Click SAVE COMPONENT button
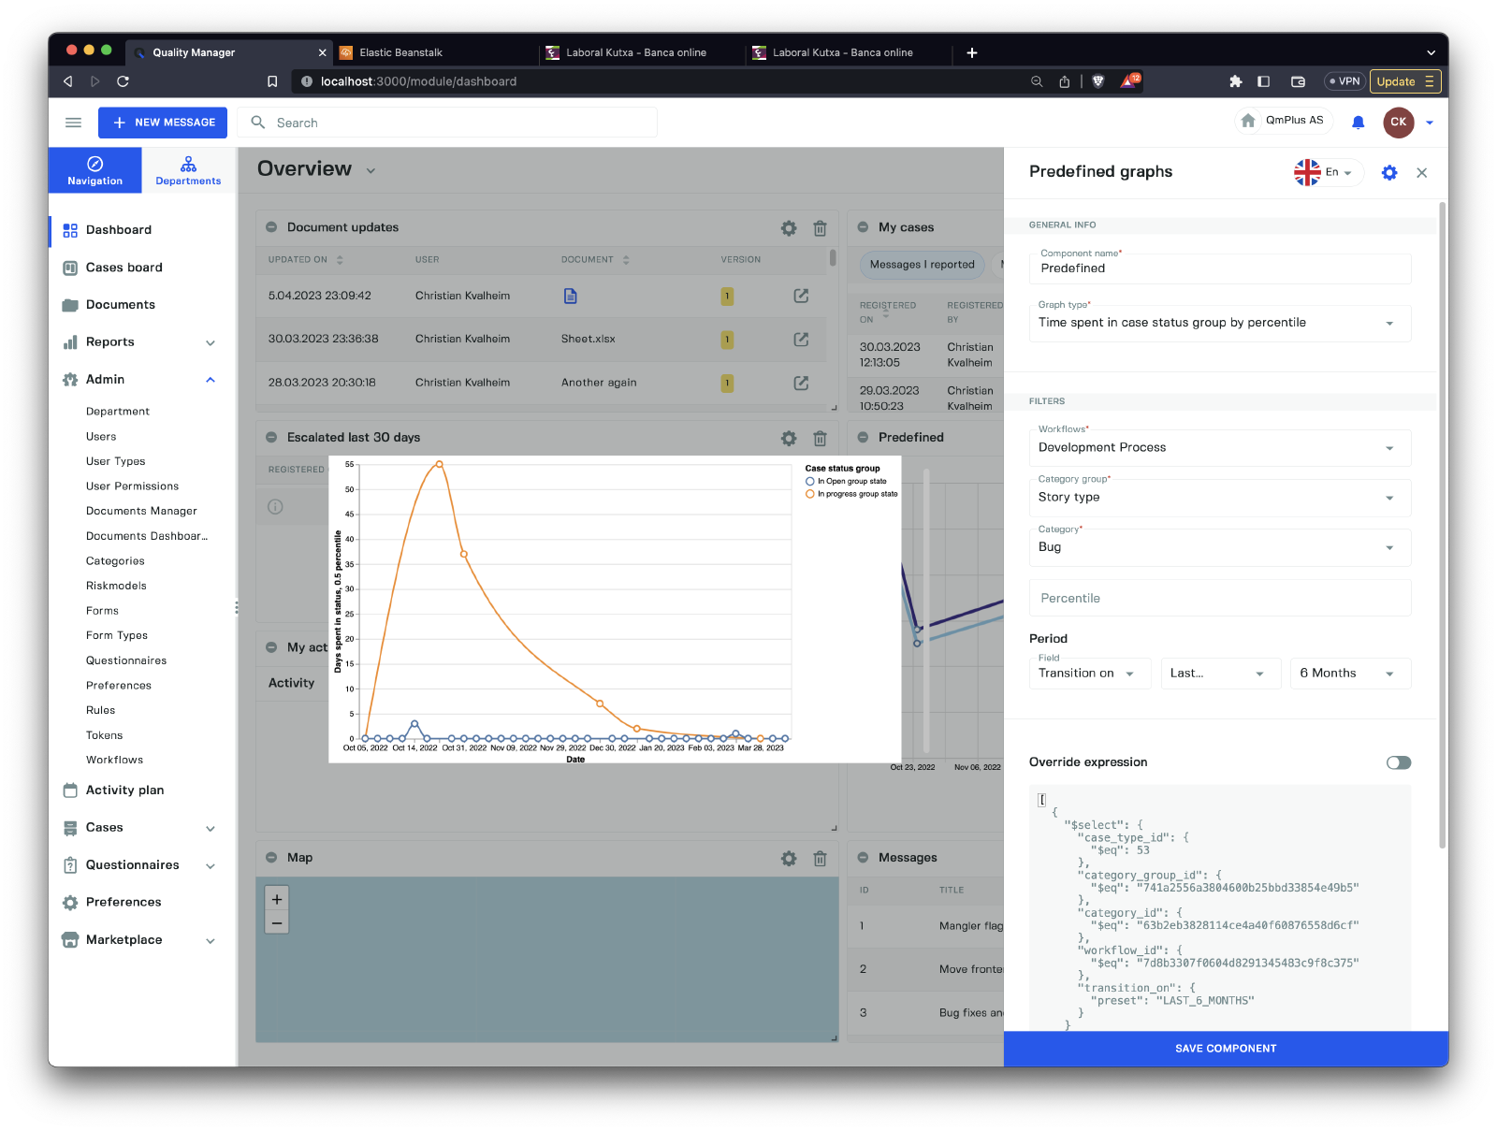Viewport: 1497px width, 1131px height. (x=1225, y=1049)
